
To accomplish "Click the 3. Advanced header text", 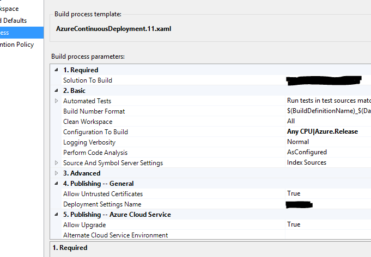I will pos(82,173).
